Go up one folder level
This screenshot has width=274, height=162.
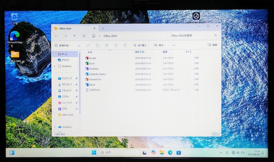[x=74, y=36]
